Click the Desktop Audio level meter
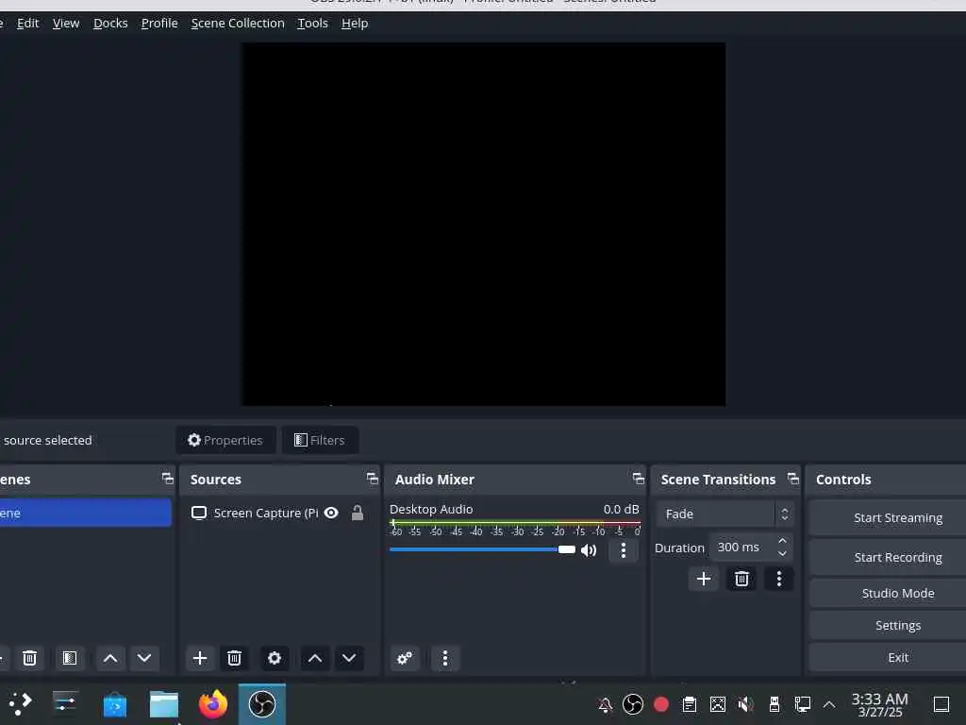 [515, 523]
